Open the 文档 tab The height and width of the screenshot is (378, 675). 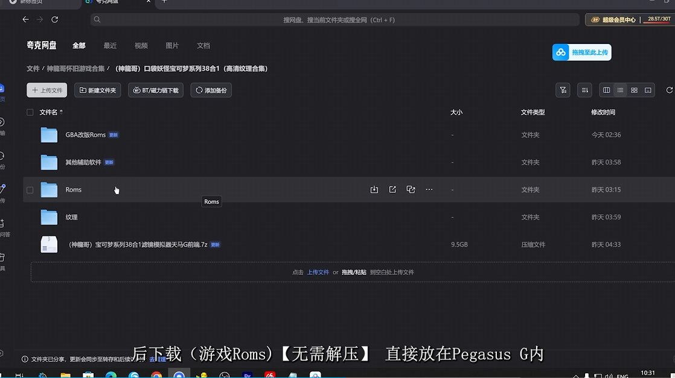tap(203, 45)
